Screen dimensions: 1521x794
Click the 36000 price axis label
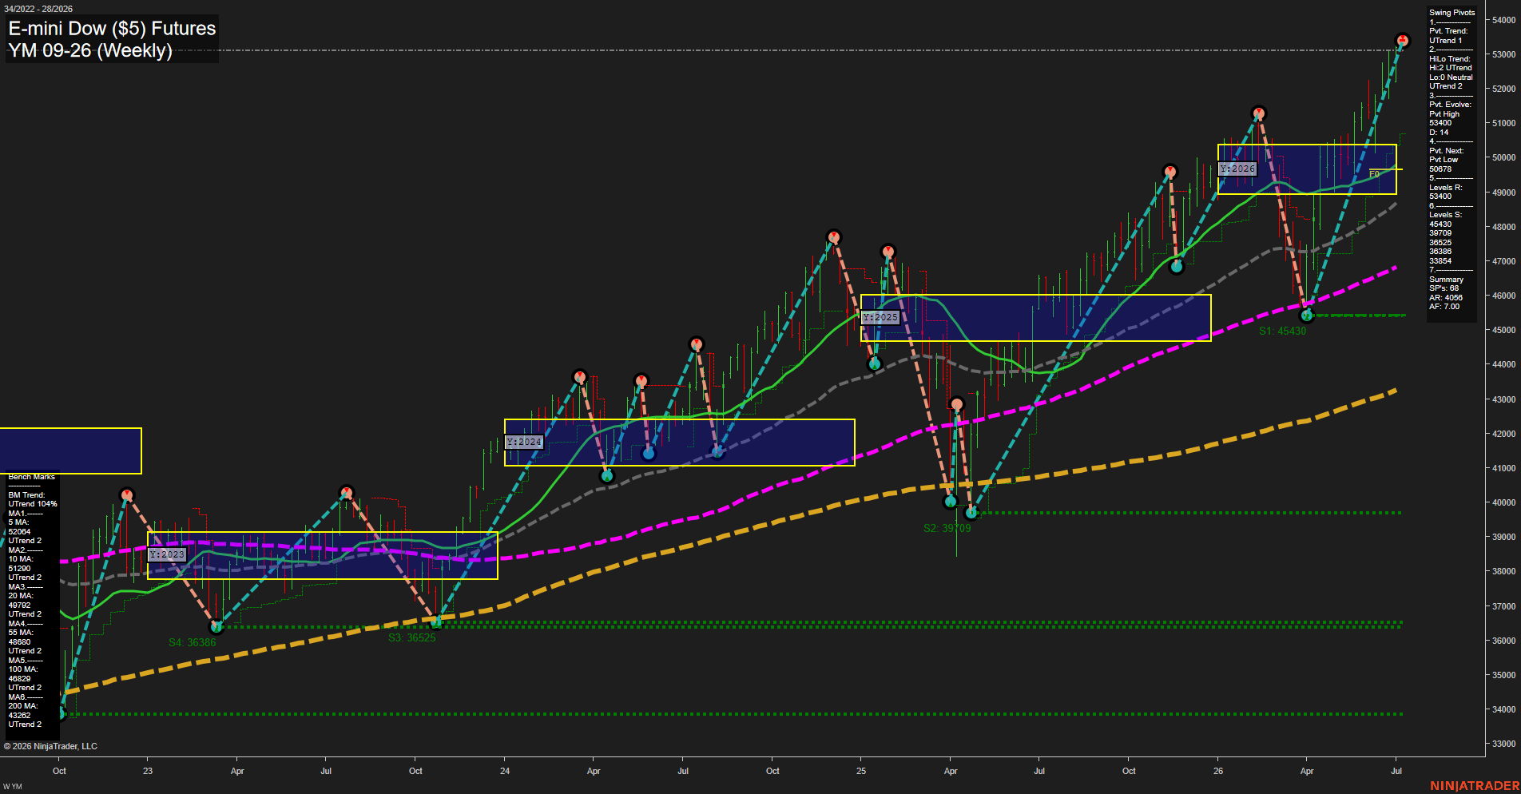click(x=1503, y=641)
